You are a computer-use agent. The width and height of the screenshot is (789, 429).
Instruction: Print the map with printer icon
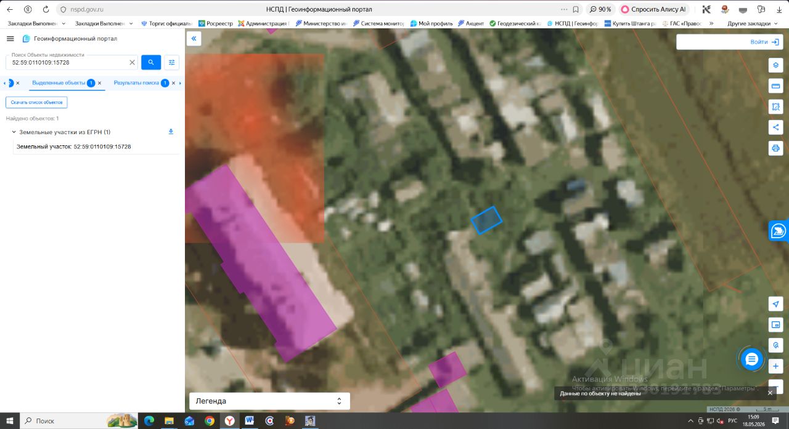click(775, 148)
